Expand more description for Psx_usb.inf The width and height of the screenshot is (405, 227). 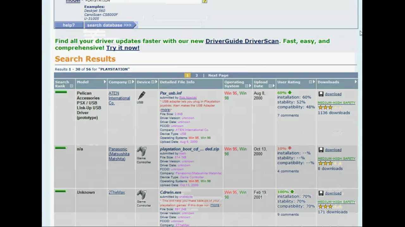point(165,110)
